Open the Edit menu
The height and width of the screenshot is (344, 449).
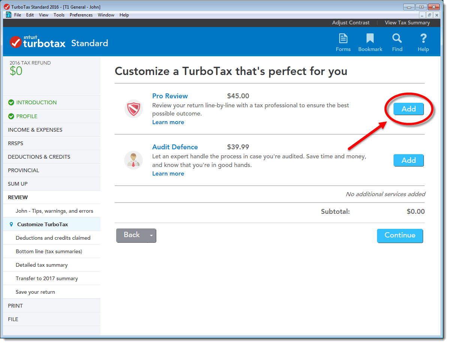pyautogui.click(x=30, y=15)
